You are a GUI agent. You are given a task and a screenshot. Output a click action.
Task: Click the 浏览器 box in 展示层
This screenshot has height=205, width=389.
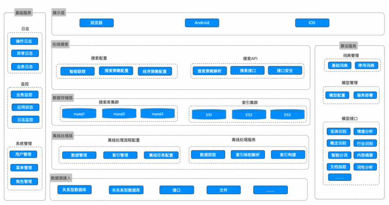pos(97,23)
